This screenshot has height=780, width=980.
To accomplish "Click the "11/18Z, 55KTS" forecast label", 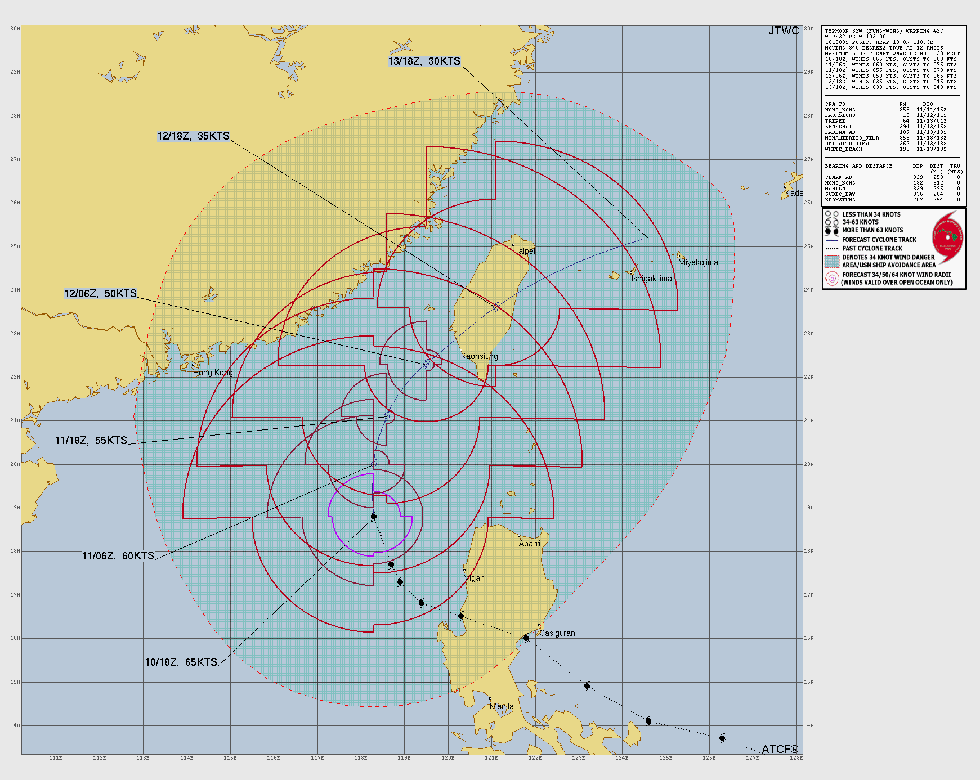I will coord(91,441).
